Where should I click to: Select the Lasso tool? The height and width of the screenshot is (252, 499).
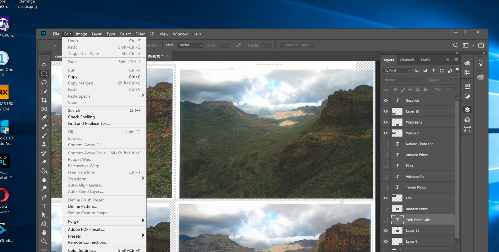coord(44,83)
